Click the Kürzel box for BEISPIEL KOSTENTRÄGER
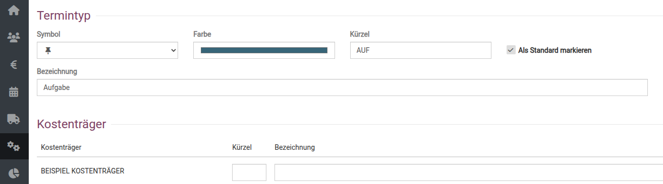The height and width of the screenshot is (184, 663). (x=249, y=172)
